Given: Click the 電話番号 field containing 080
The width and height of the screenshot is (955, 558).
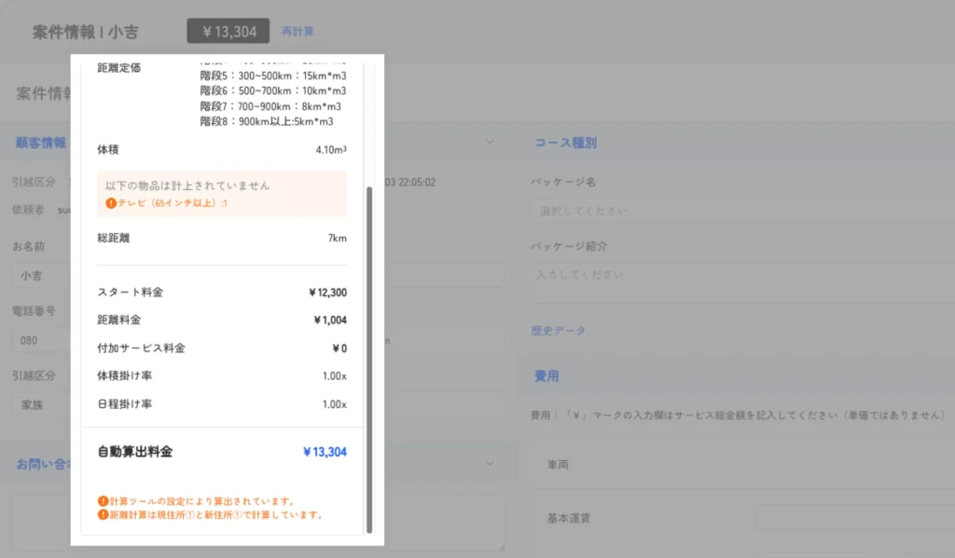Looking at the screenshot, I should 41,340.
